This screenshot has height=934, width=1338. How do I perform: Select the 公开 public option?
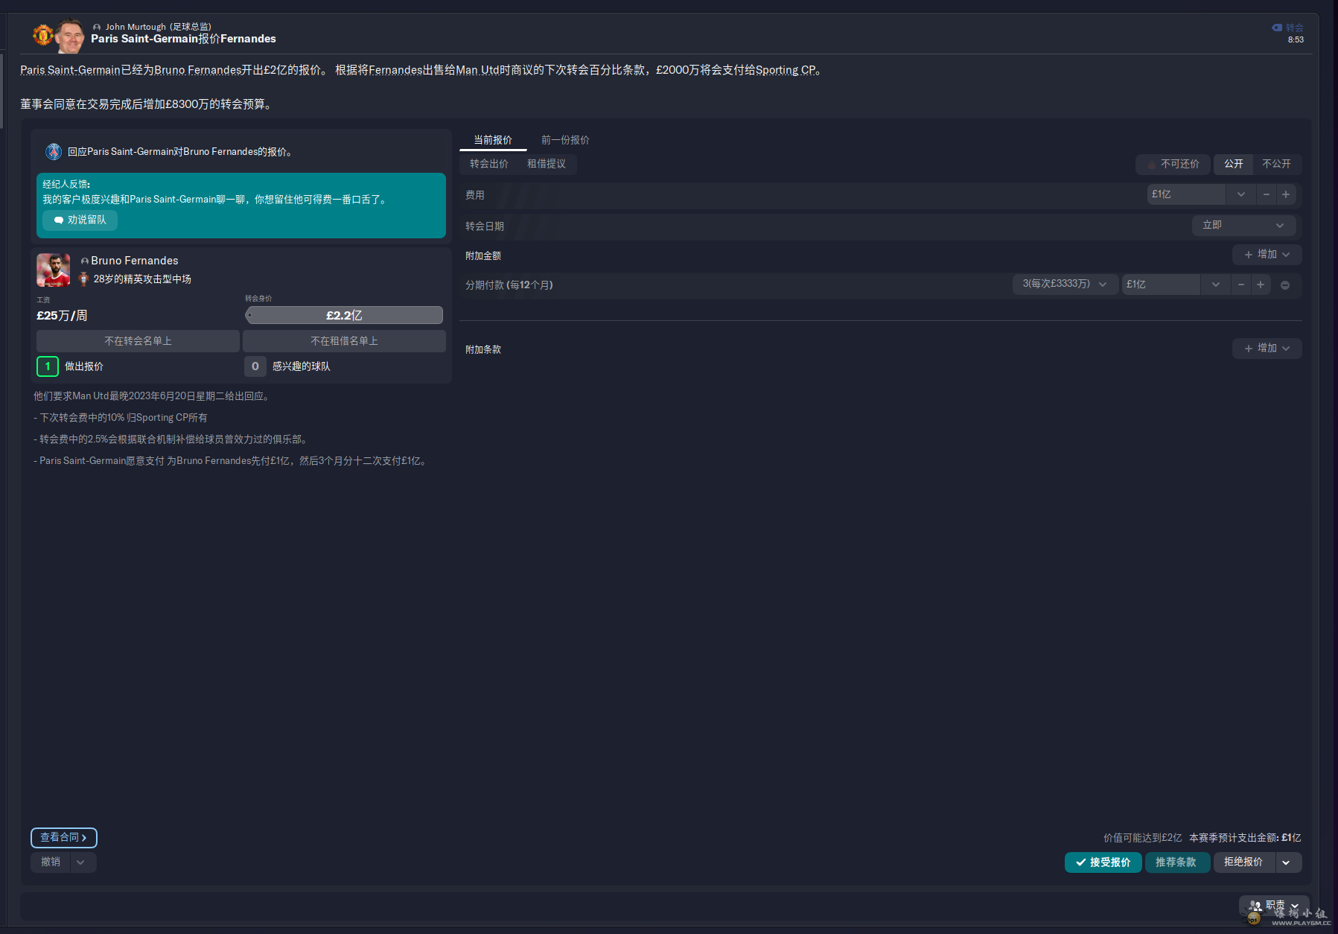pyautogui.click(x=1234, y=164)
